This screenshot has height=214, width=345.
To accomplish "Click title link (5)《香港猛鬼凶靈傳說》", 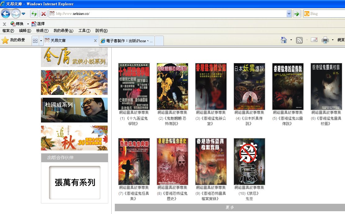I will (288, 121).
